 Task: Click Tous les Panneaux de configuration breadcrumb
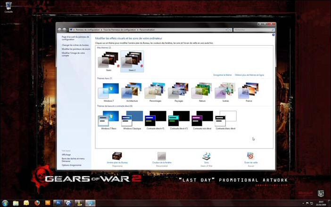pos(119,30)
